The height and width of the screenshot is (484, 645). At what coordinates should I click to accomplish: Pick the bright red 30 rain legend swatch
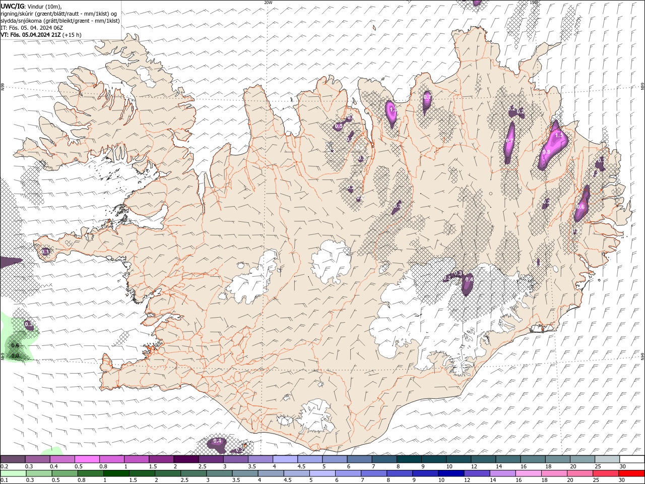[x=631, y=473]
